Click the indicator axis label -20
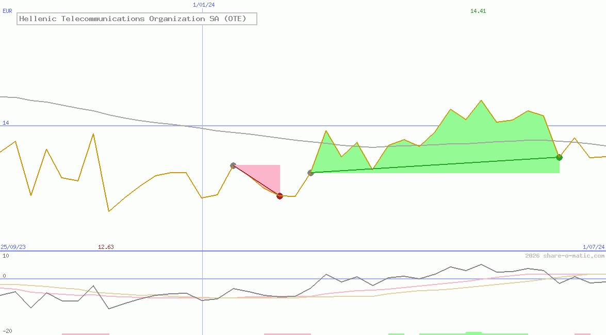 pyautogui.click(x=7, y=331)
